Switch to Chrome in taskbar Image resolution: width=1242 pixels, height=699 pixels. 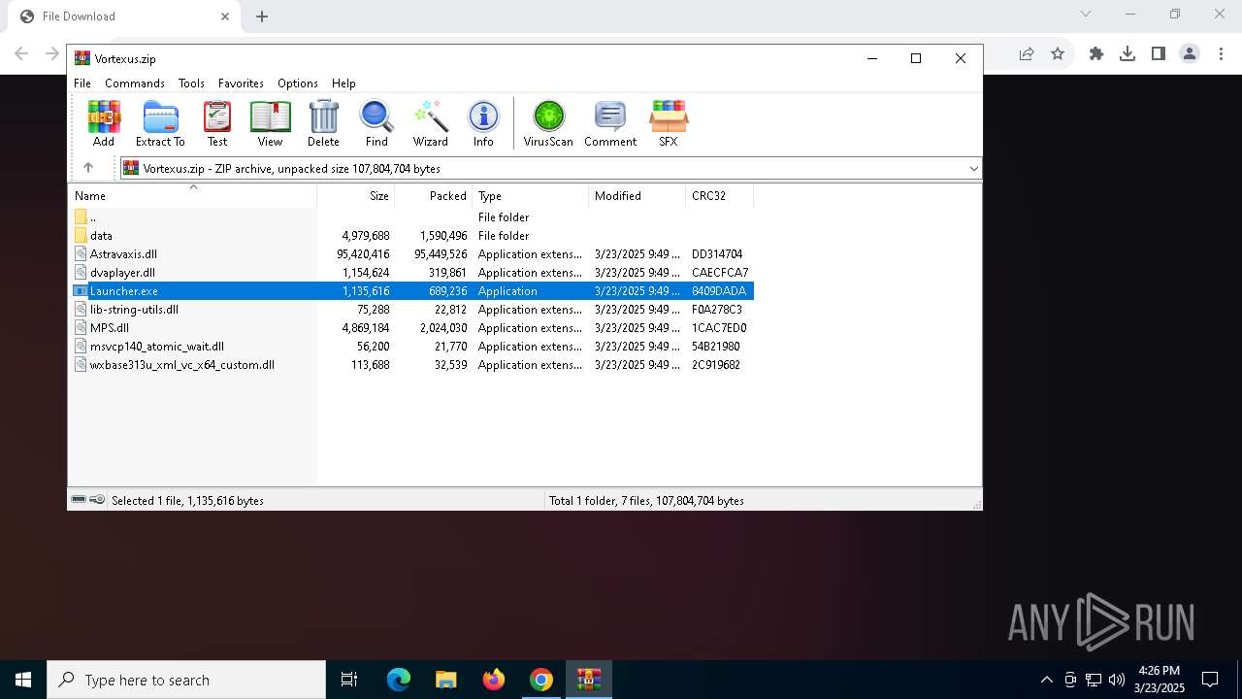(x=541, y=680)
